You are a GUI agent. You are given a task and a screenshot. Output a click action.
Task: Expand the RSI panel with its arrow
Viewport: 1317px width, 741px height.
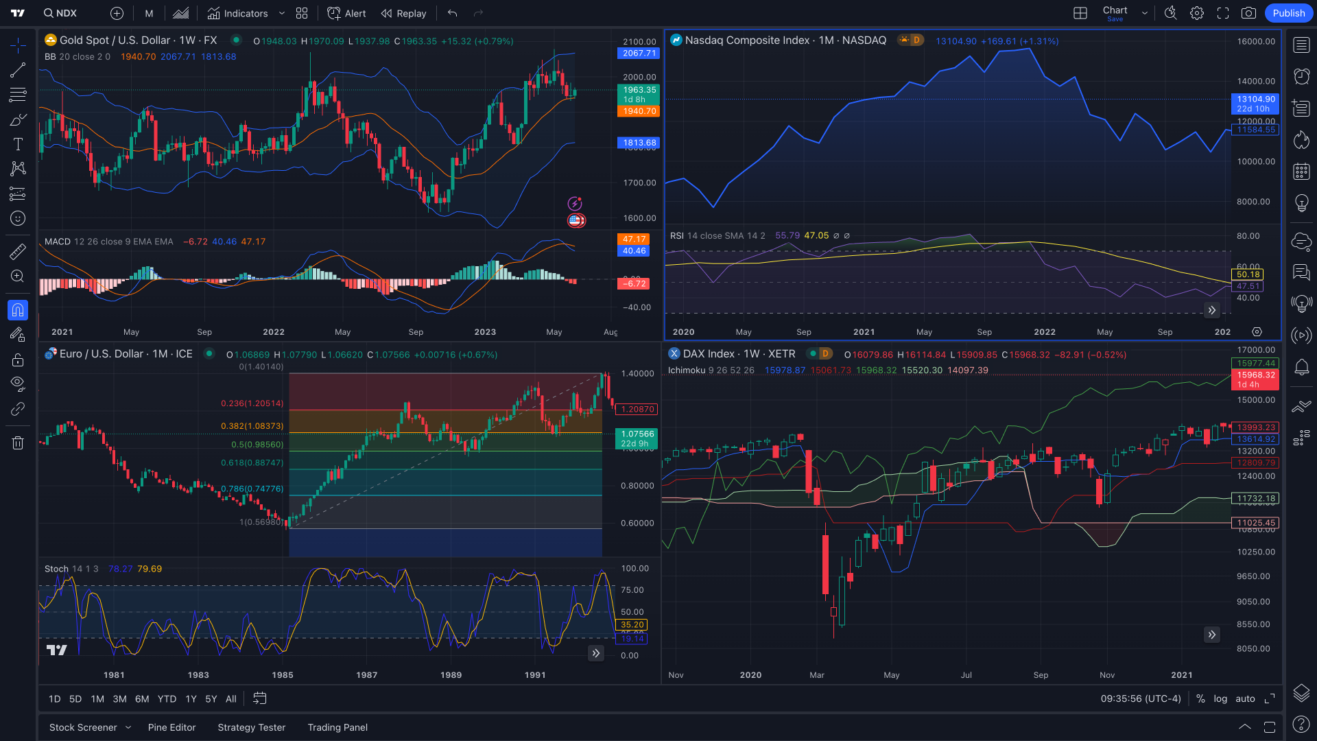(1212, 310)
